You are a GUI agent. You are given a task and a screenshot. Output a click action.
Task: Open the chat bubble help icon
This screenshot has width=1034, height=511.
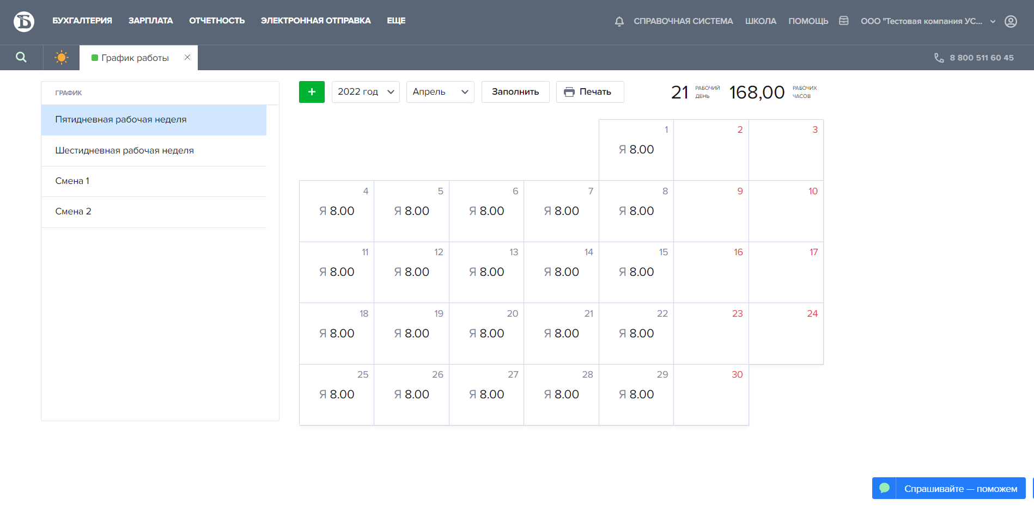(x=884, y=488)
